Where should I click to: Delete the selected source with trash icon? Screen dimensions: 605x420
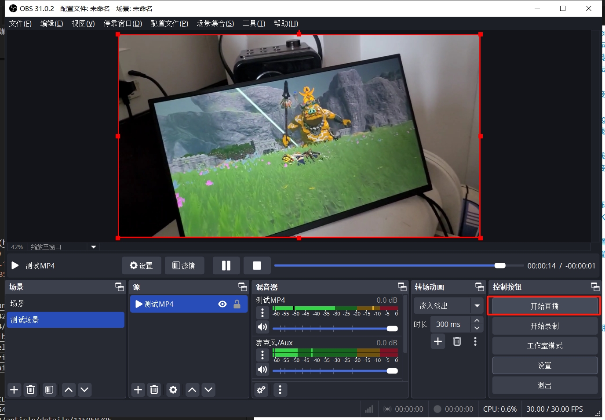[154, 390]
